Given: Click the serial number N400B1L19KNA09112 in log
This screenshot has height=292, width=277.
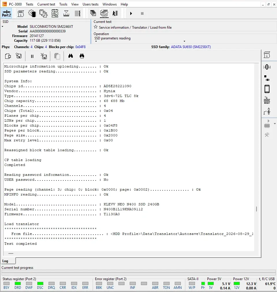Looking at the screenshot, I should (123, 209).
